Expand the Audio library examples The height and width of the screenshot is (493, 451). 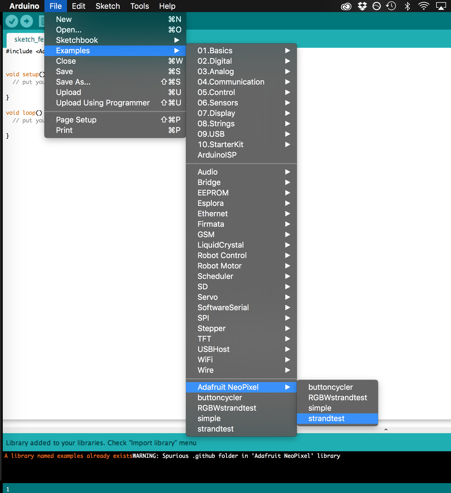point(241,172)
